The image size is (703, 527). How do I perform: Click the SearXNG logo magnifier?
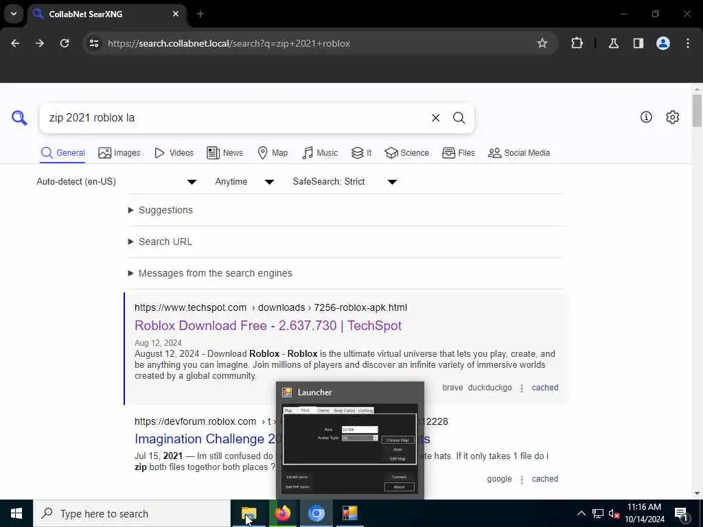pyautogui.click(x=19, y=118)
